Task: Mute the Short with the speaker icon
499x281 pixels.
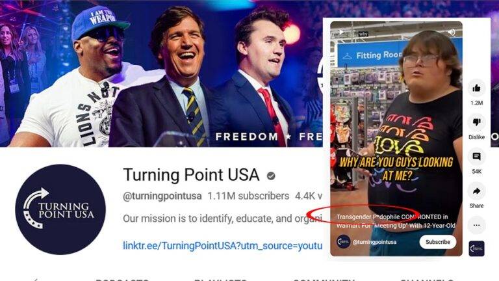Action: coord(452,32)
